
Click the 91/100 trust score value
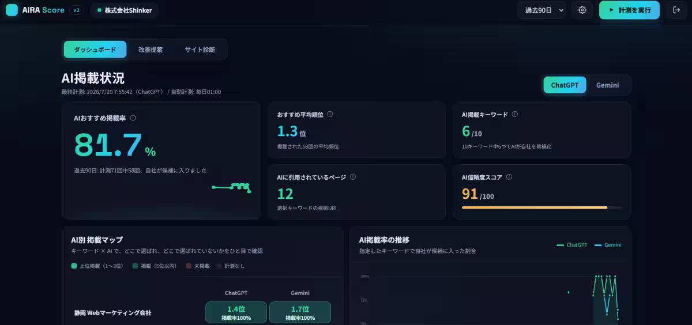[477, 194]
